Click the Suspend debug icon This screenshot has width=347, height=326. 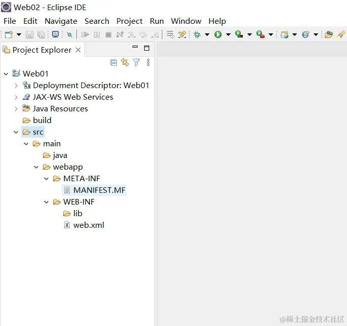97,34
